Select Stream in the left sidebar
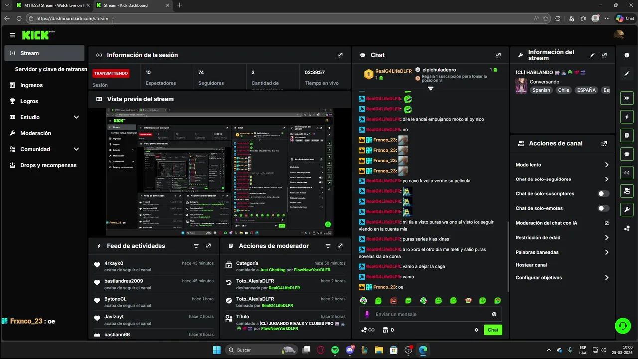Screen dimensions: 638x359 coord(44,53)
